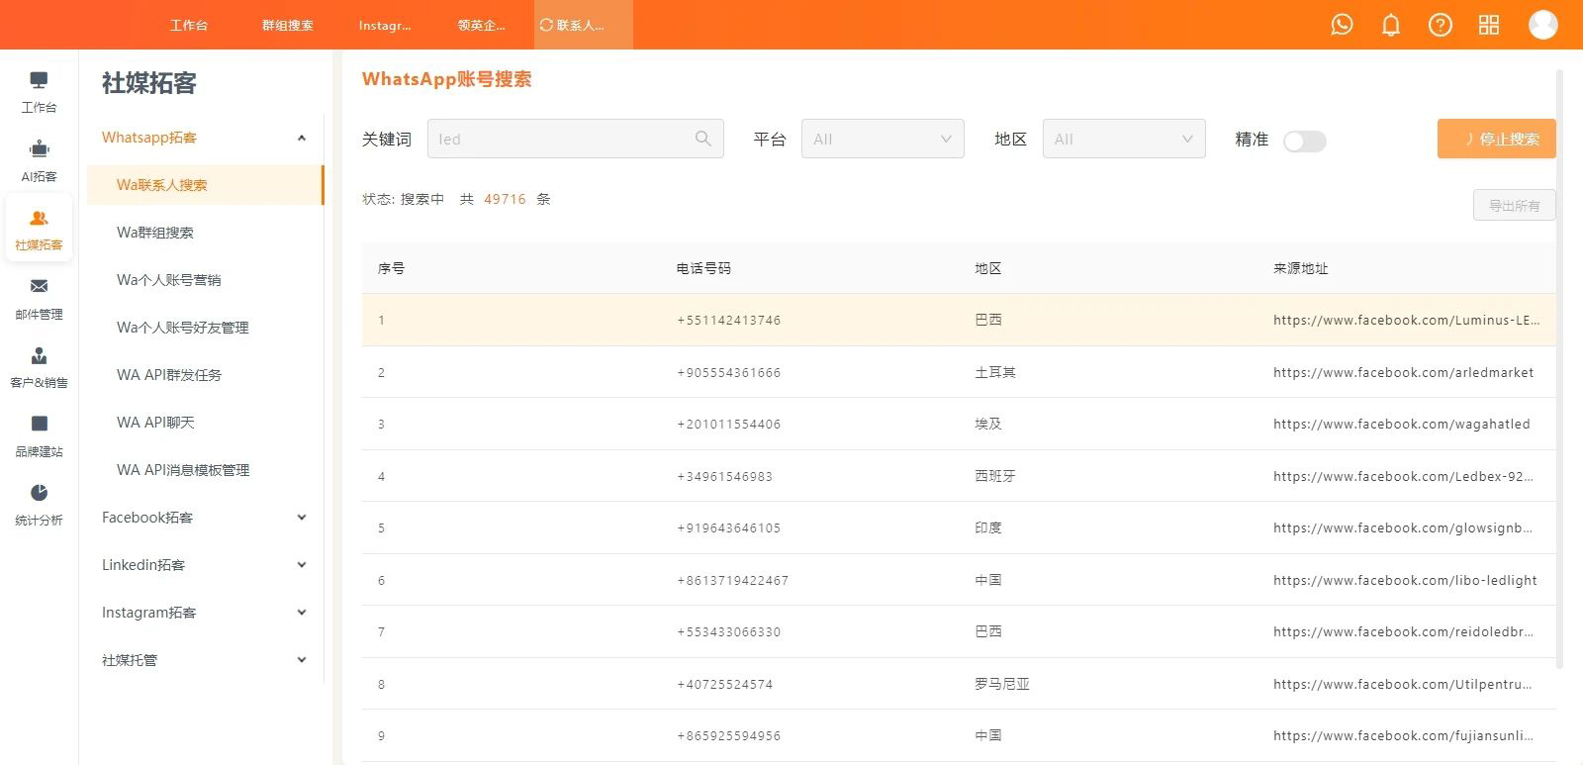
Task: Open the help question mark icon
Action: click(1441, 25)
